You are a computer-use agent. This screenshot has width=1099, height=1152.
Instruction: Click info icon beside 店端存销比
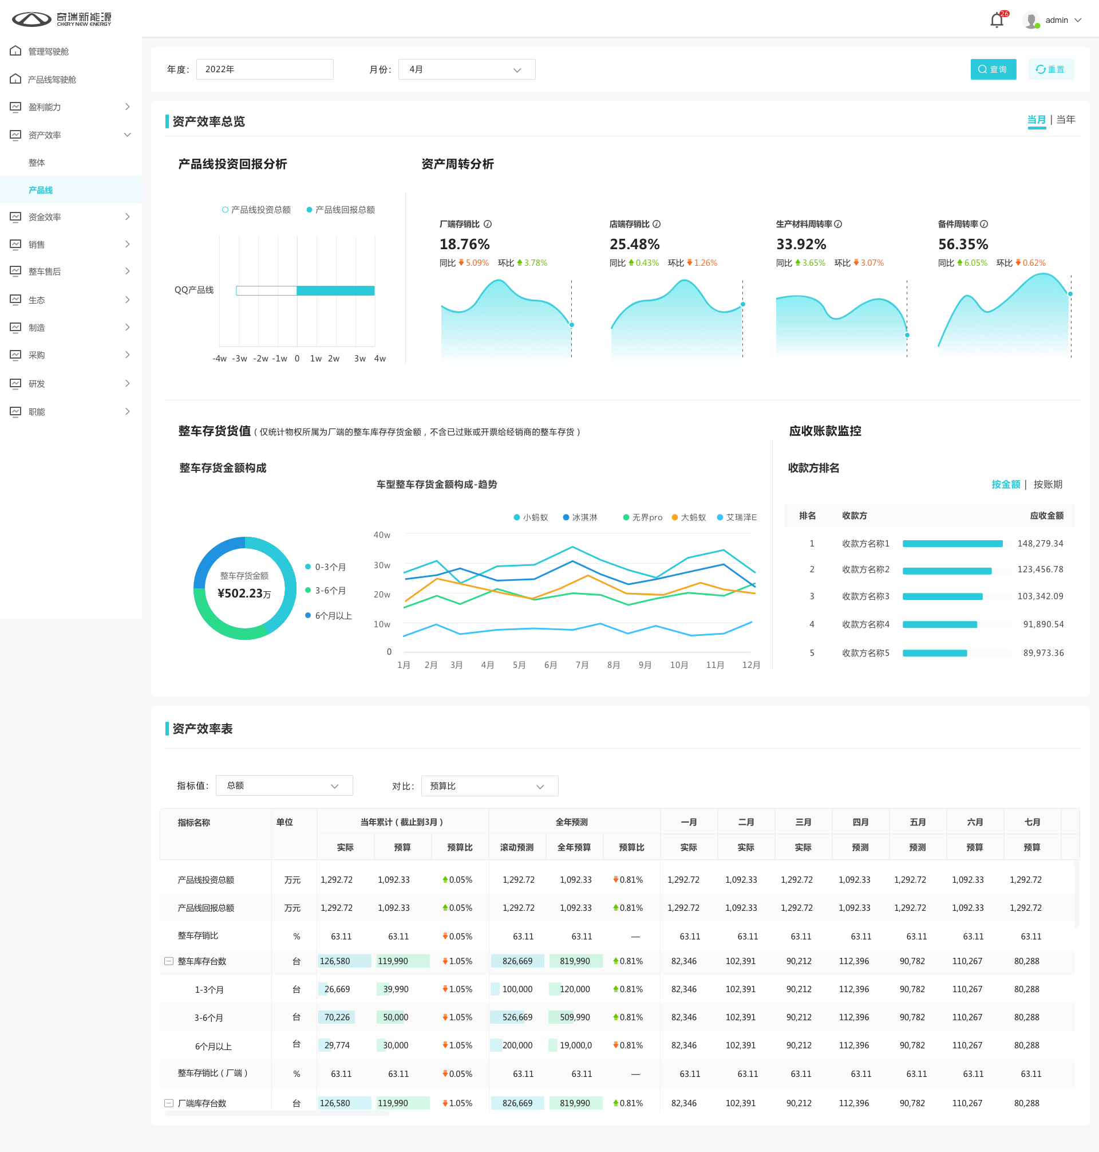(x=657, y=224)
